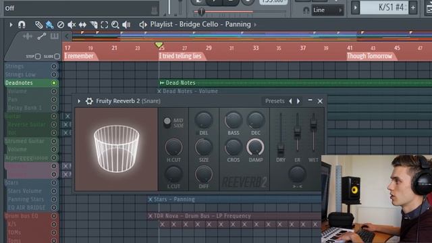This screenshot has height=243, width=432.
Task: Click the reverb room visualization display
Action: tap(116, 149)
